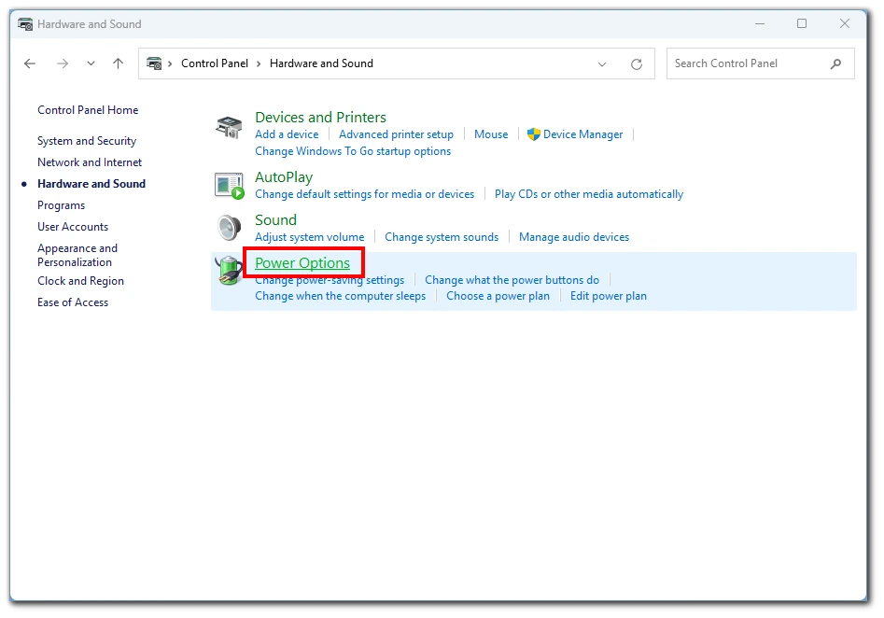The width and height of the screenshot is (884, 618).
Task: Open the Appearance and Personalization category
Action: [x=77, y=255]
